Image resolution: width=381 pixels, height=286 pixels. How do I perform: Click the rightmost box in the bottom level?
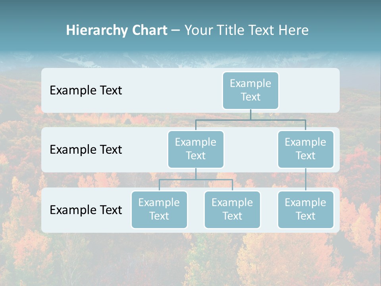(306, 210)
